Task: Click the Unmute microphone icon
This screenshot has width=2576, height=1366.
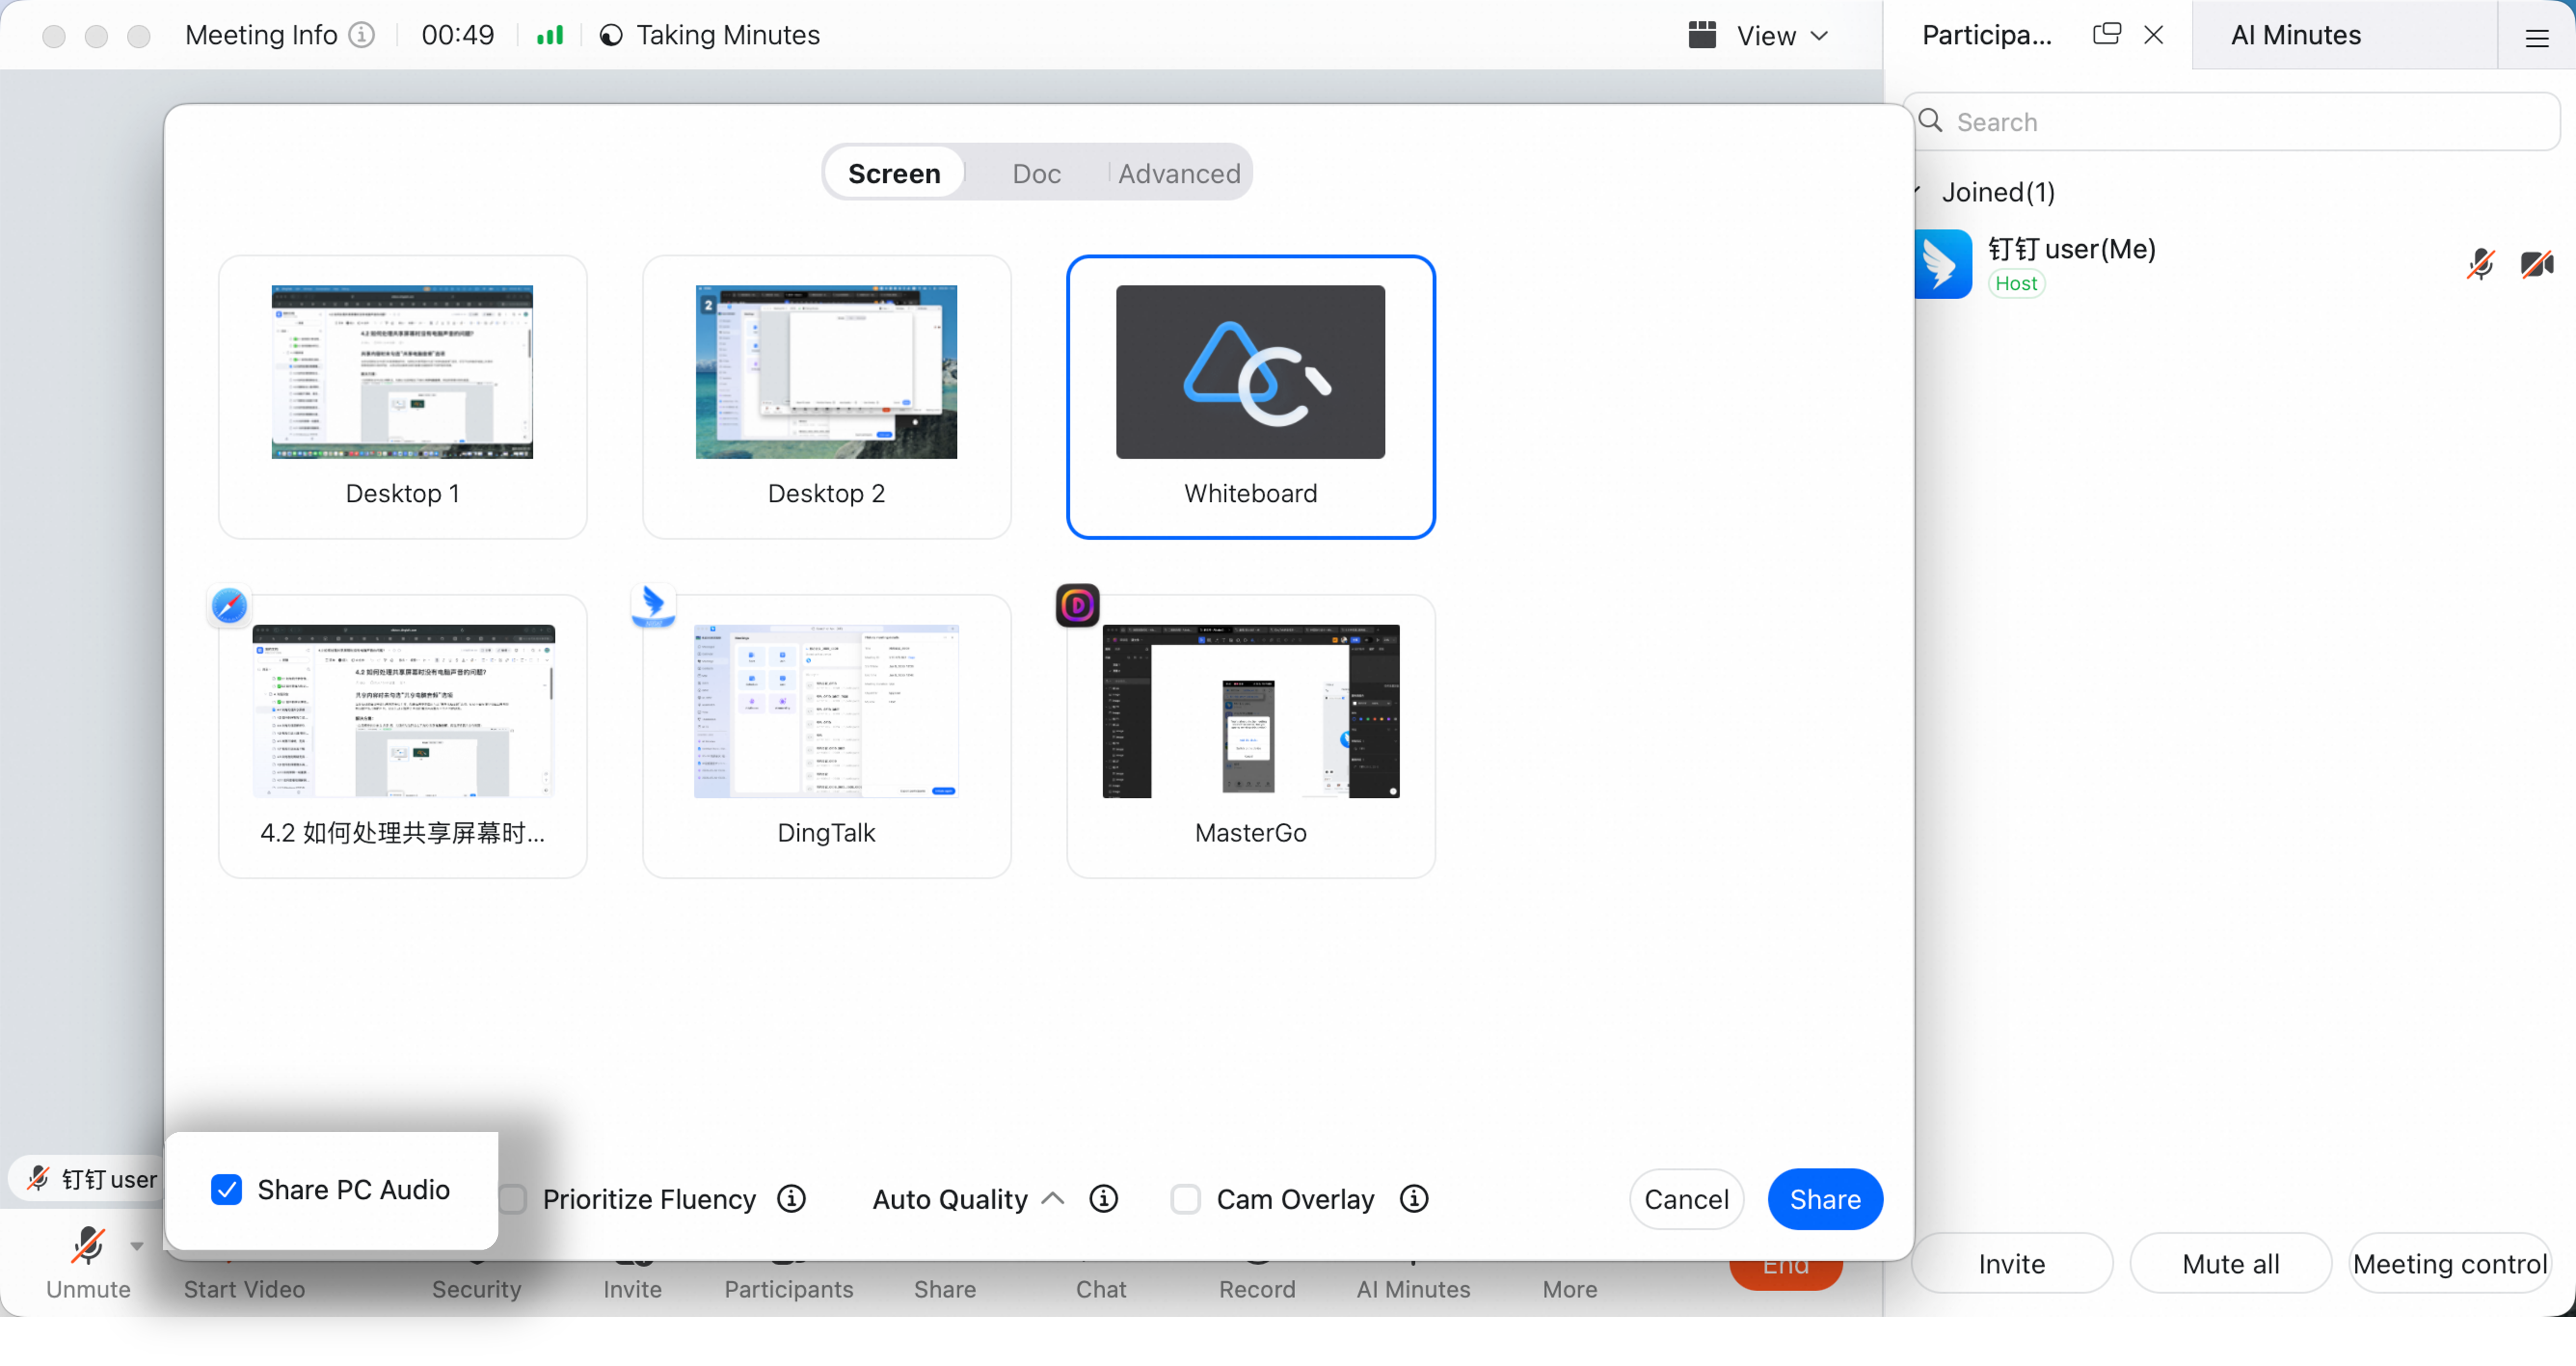Action: click(88, 1245)
